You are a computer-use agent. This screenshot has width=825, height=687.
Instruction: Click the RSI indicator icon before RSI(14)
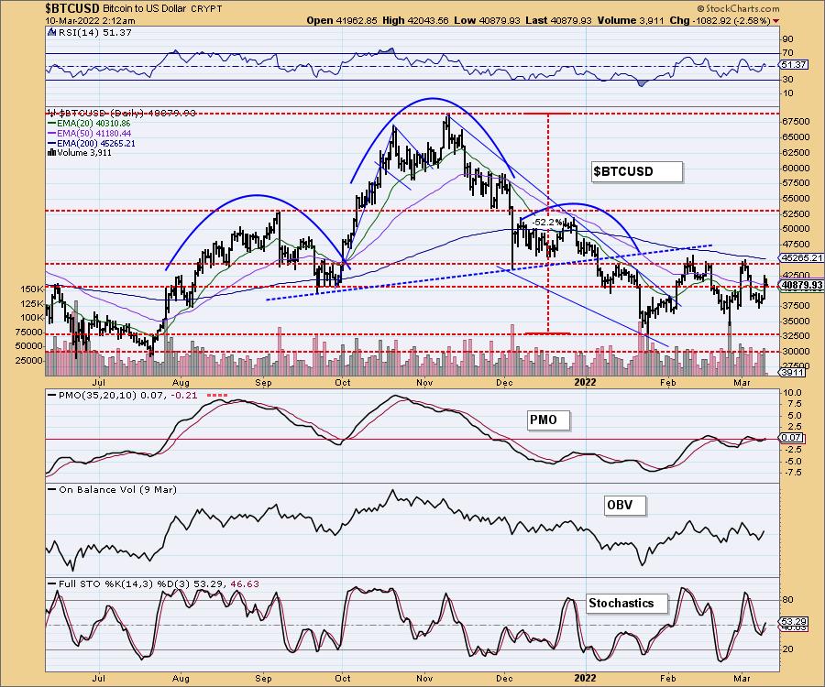click(x=51, y=33)
